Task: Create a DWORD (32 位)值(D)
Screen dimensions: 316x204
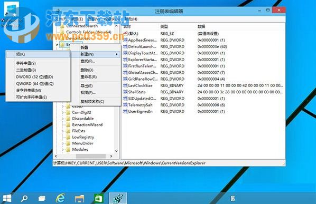Action: point(38,77)
